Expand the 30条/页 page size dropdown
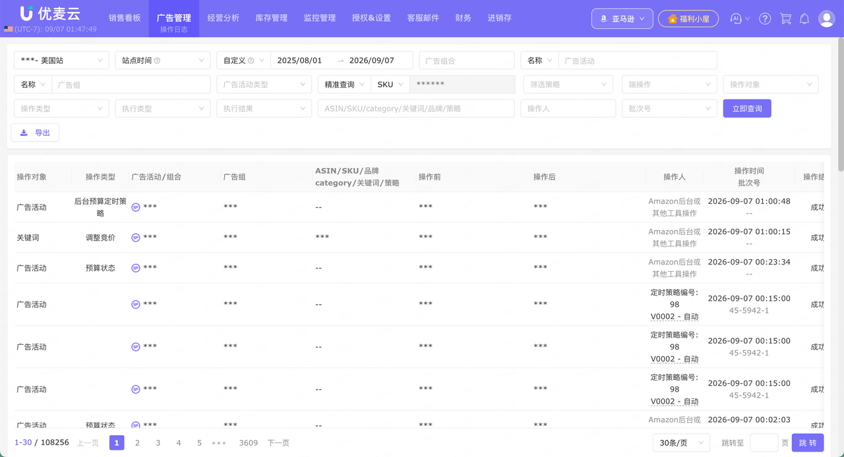844x457 pixels. pyautogui.click(x=681, y=443)
